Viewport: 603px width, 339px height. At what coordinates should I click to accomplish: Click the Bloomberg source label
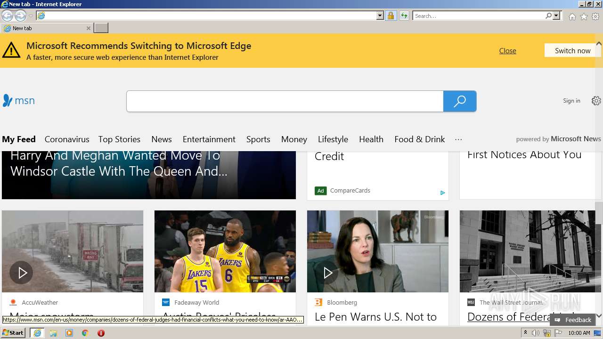342,303
